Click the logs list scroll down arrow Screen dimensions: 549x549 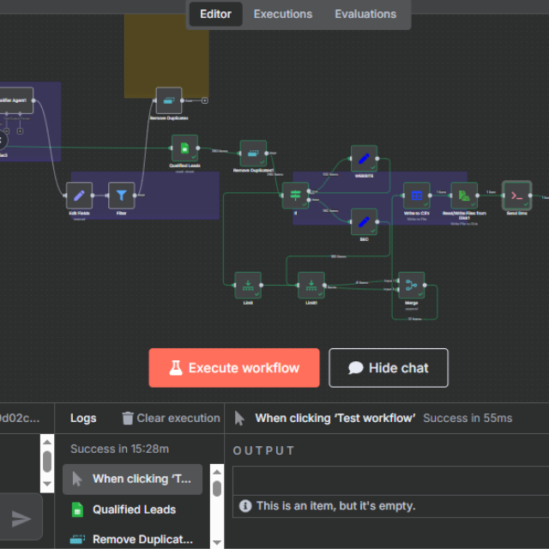point(217,543)
